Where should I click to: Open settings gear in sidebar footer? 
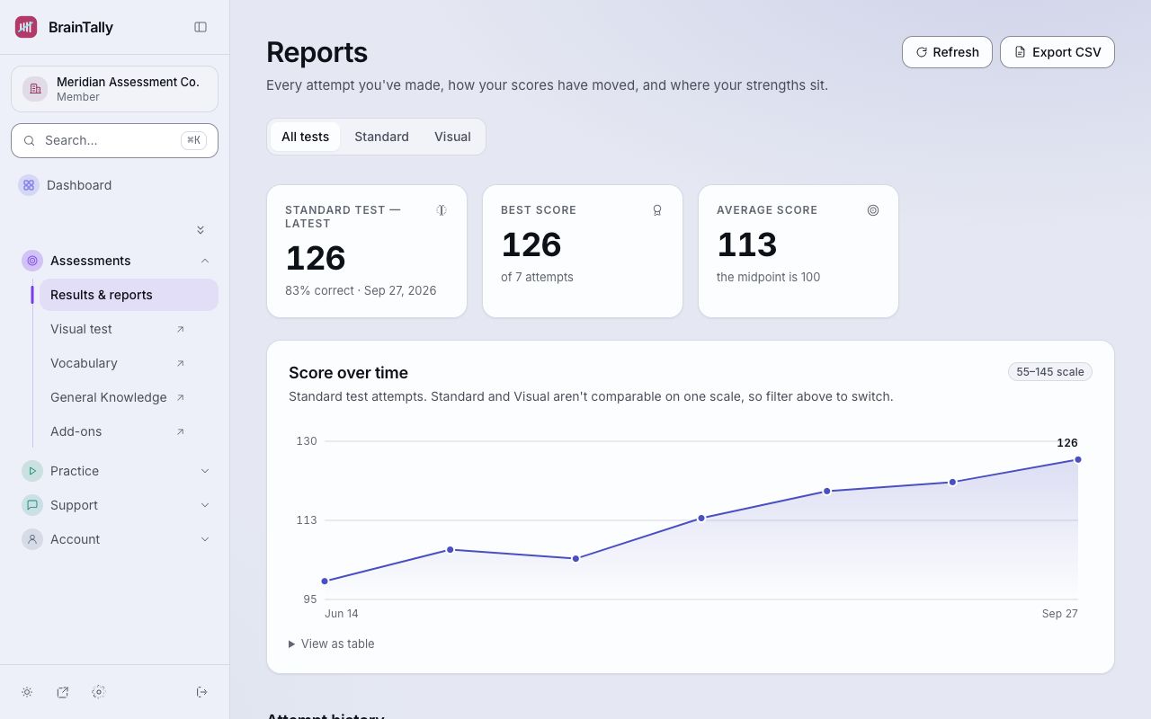pyautogui.click(x=99, y=692)
